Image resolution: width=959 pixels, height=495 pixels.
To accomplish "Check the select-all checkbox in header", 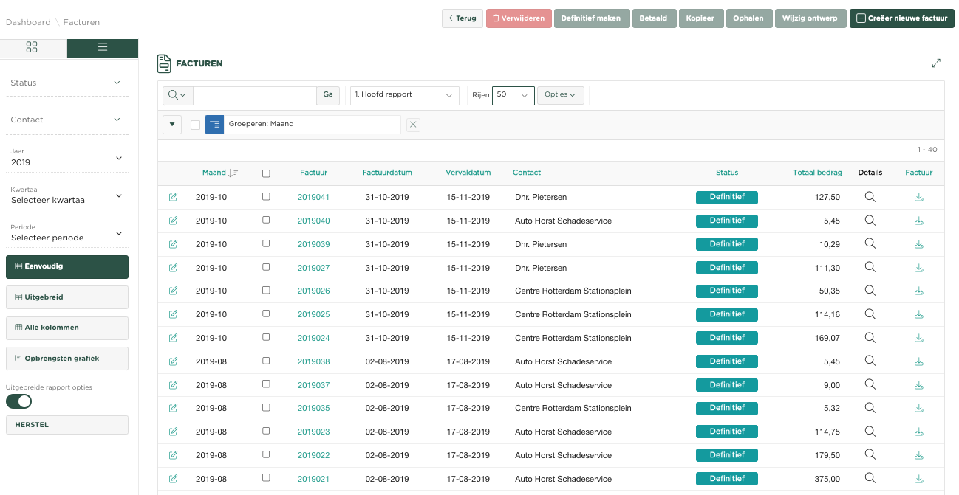I will pos(266,173).
